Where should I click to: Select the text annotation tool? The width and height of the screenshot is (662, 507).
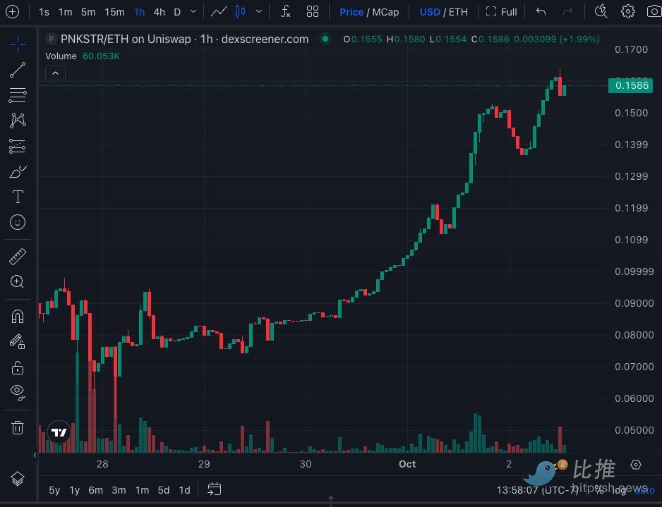point(18,197)
